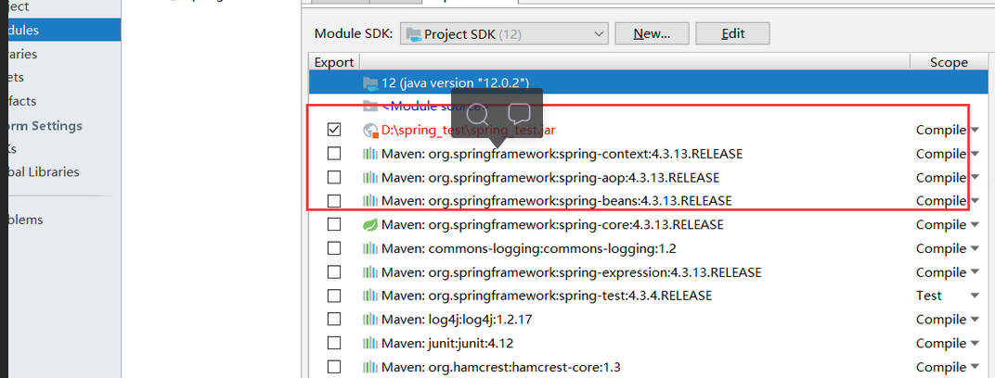This screenshot has width=995, height=378.
Task: Enable Export for spring-aop 4.3.13
Action: [x=334, y=177]
